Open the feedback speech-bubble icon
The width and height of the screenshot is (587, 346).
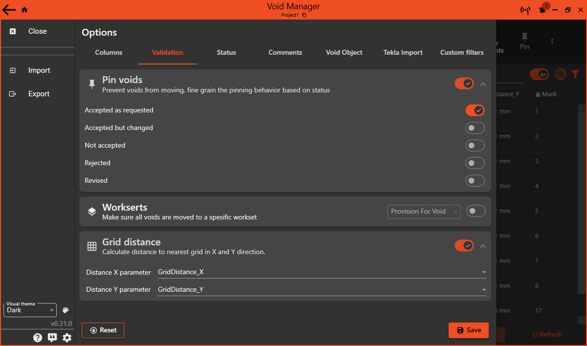(x=52, y=337)
